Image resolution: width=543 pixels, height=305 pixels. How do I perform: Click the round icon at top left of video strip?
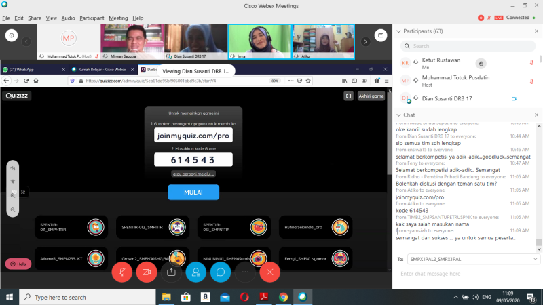coord(12,35)
